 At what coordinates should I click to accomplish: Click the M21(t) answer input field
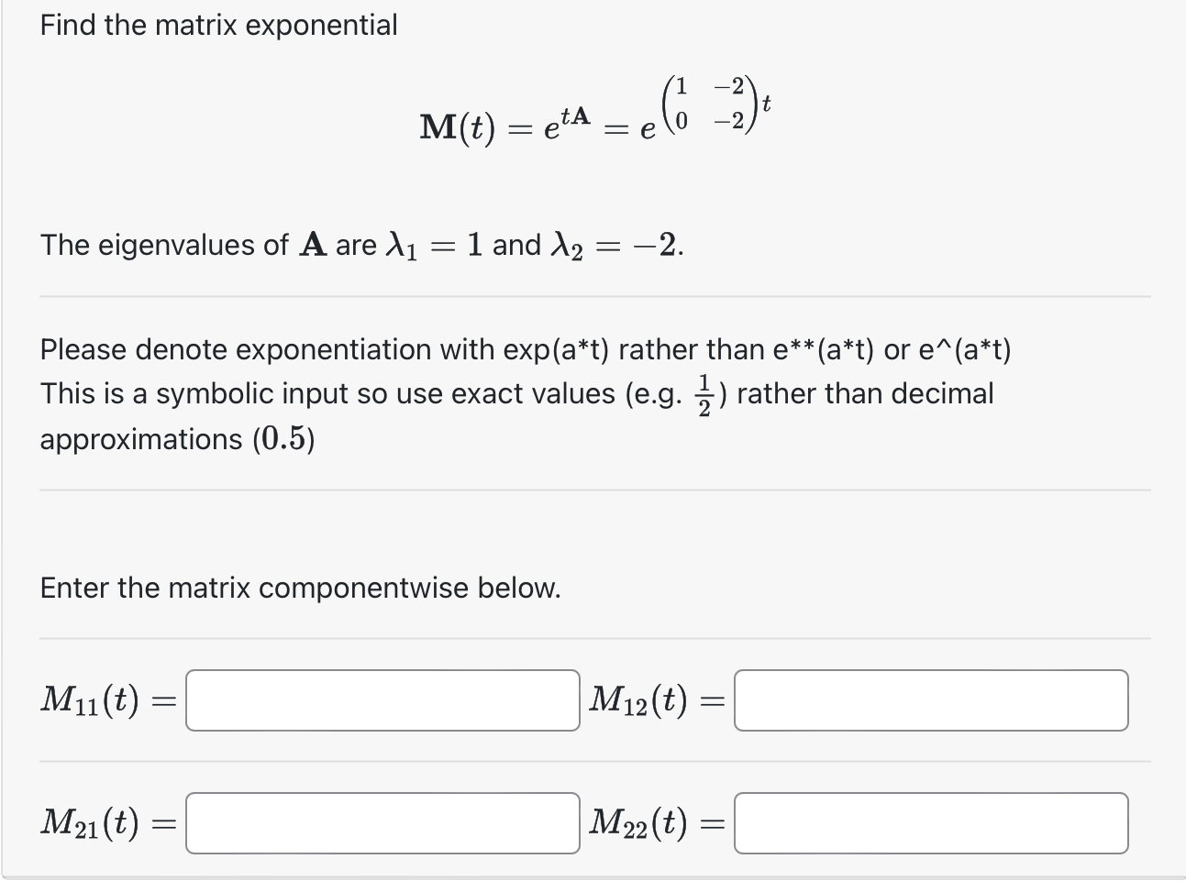click(x=382, y=824)
